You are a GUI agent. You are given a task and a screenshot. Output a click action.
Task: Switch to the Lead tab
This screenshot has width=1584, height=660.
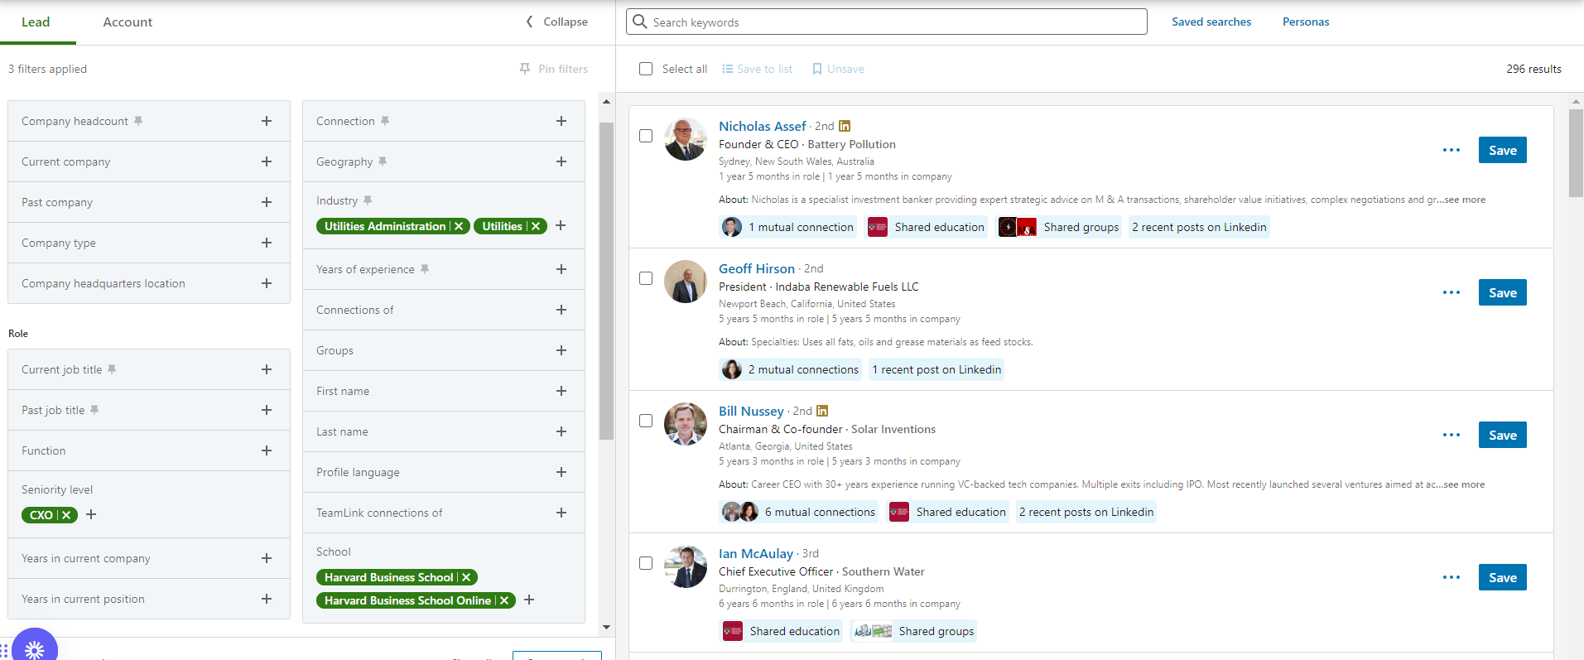tap(36, 22)
